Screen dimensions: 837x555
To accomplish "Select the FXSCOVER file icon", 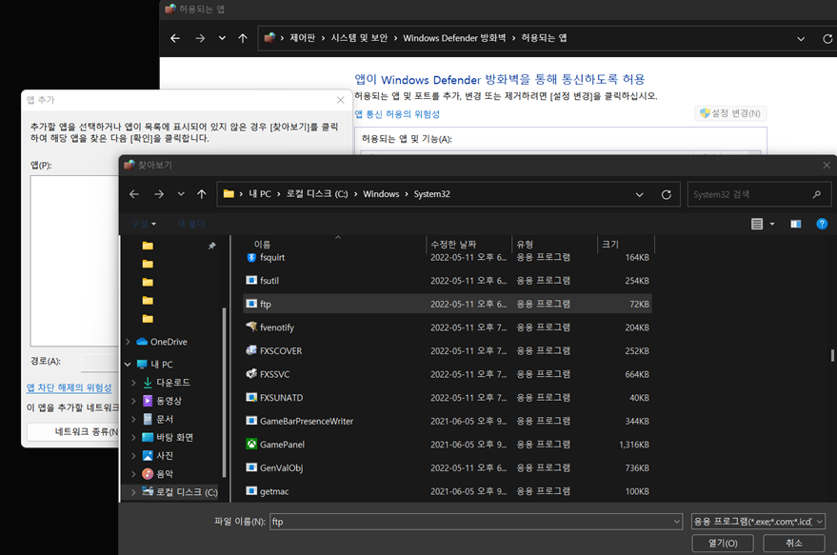I will click(x=251, y=350).
